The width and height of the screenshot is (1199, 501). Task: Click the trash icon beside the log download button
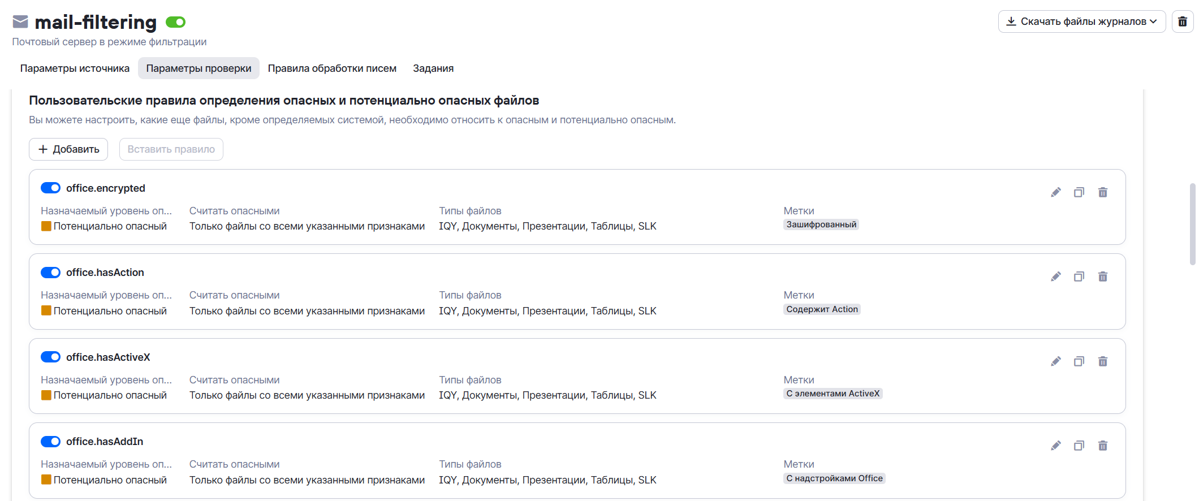1182,21
